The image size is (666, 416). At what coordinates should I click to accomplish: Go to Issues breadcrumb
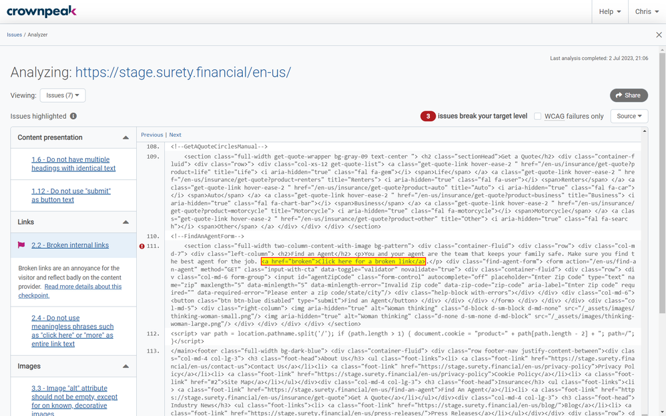pos(14,35)
